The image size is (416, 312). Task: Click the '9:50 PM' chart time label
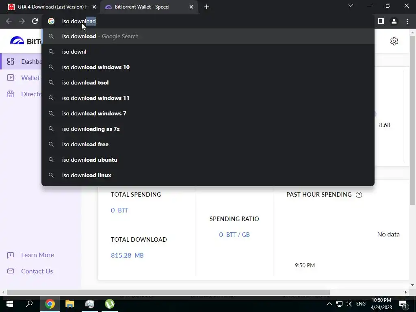305,265
